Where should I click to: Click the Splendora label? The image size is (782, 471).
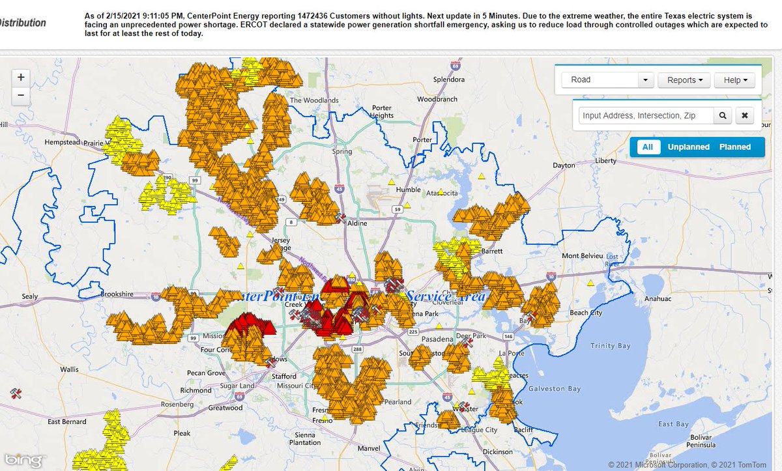449,79
